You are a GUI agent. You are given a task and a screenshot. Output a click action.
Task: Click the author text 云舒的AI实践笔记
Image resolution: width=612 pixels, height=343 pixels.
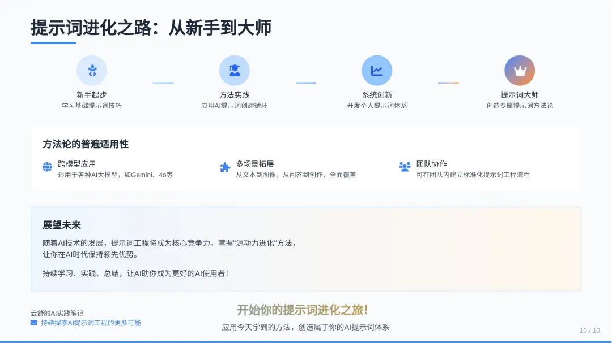(x=57, y=313)
